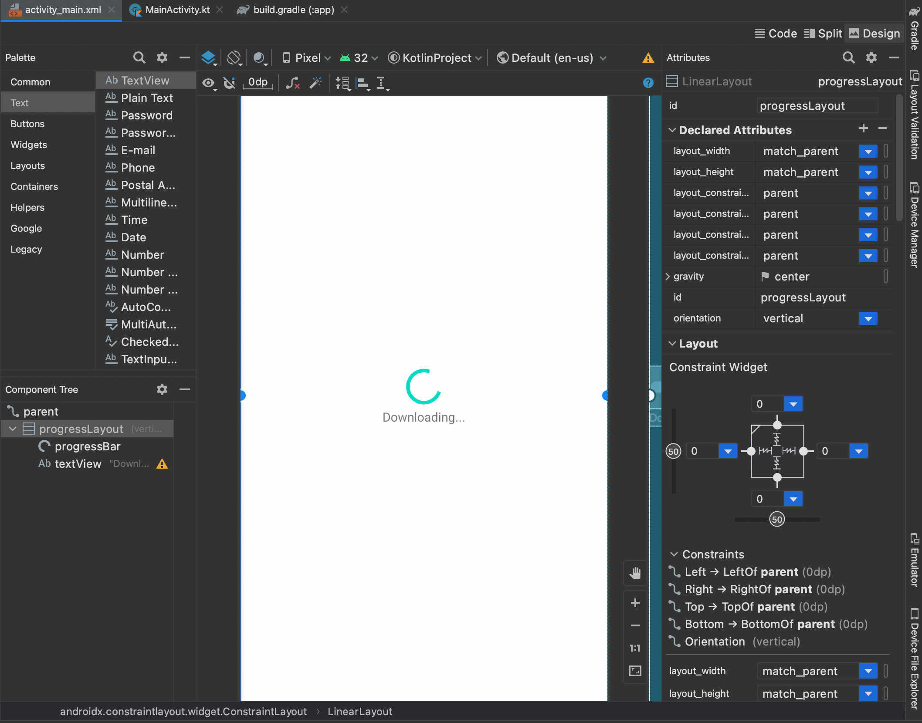Click the orientation for preview rotate icon
This screenshot has width=922, height=723.
pyautogui.click(x=234, y=57)
